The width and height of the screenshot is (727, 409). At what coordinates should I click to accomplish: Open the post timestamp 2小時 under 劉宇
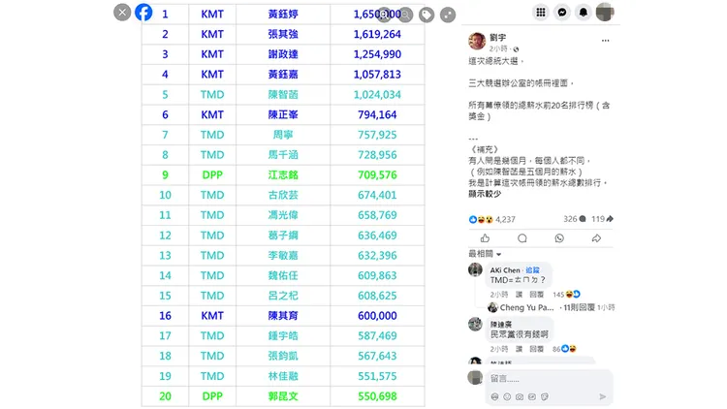pyautogui.click(x=498, y=48)
